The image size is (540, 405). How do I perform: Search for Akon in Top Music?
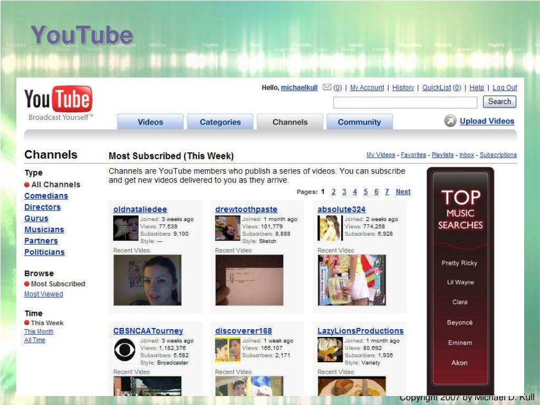click(x=459, y=363)
